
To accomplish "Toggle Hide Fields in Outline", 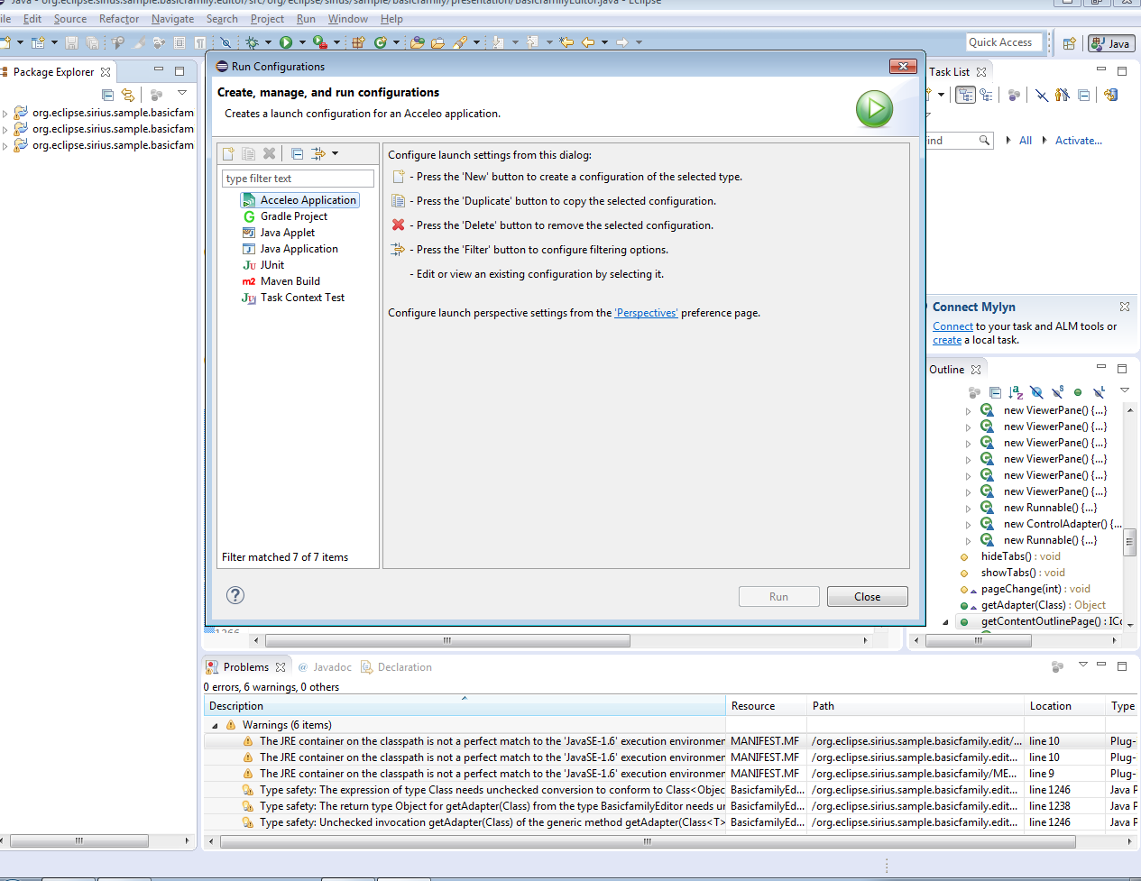I will (1036, 392).
